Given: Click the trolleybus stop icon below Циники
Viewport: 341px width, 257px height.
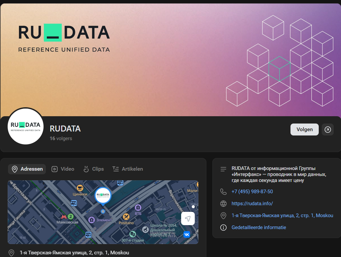Looking at the screenshot, I should 74,203.
